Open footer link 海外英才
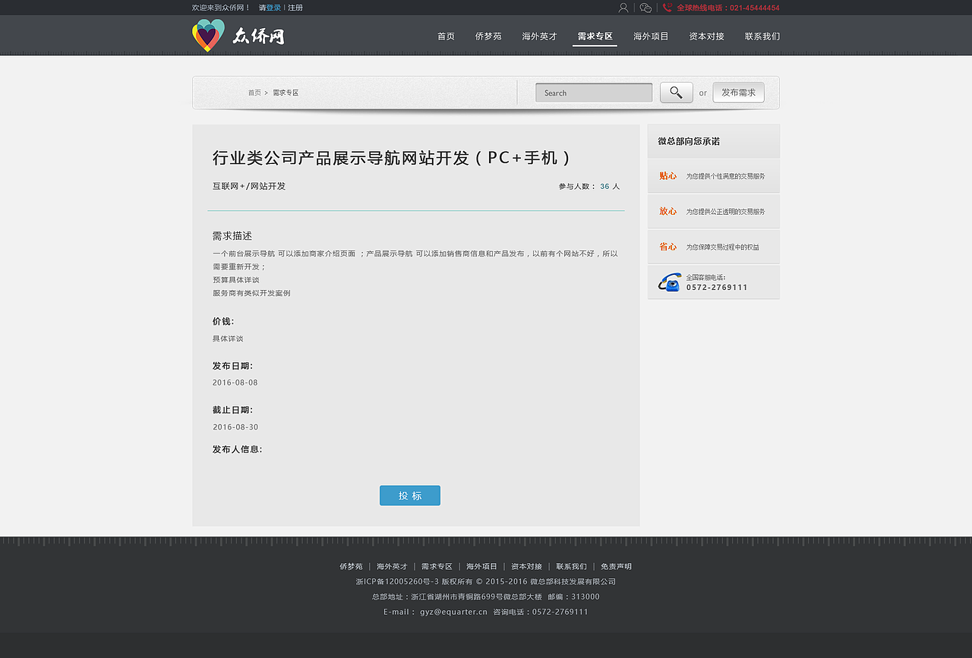Viewport: 972px width, 658px height. point(392,566)
